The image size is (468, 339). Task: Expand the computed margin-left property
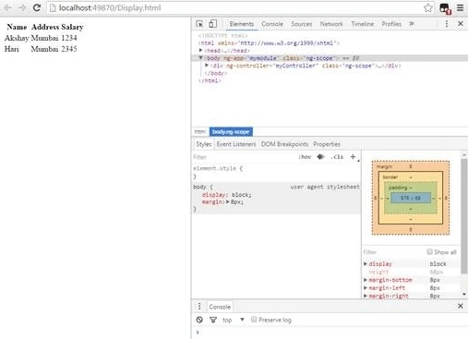[x=366, y=288]
